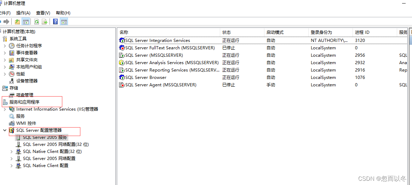The image size is (412, 185).
Task: Click the stopped SQL Server Agent icon
Action: [122, 85]
